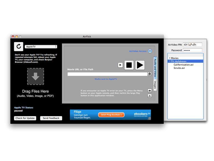Click the Movie URL or File Path field
This screenshot has width=214, height=161.
[107, 74]
